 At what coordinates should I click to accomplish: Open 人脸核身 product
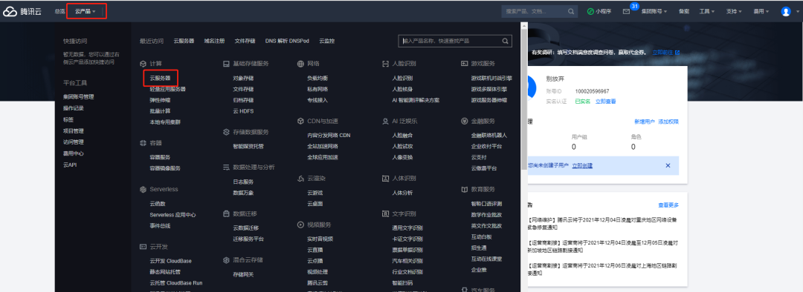pos(402,90)
